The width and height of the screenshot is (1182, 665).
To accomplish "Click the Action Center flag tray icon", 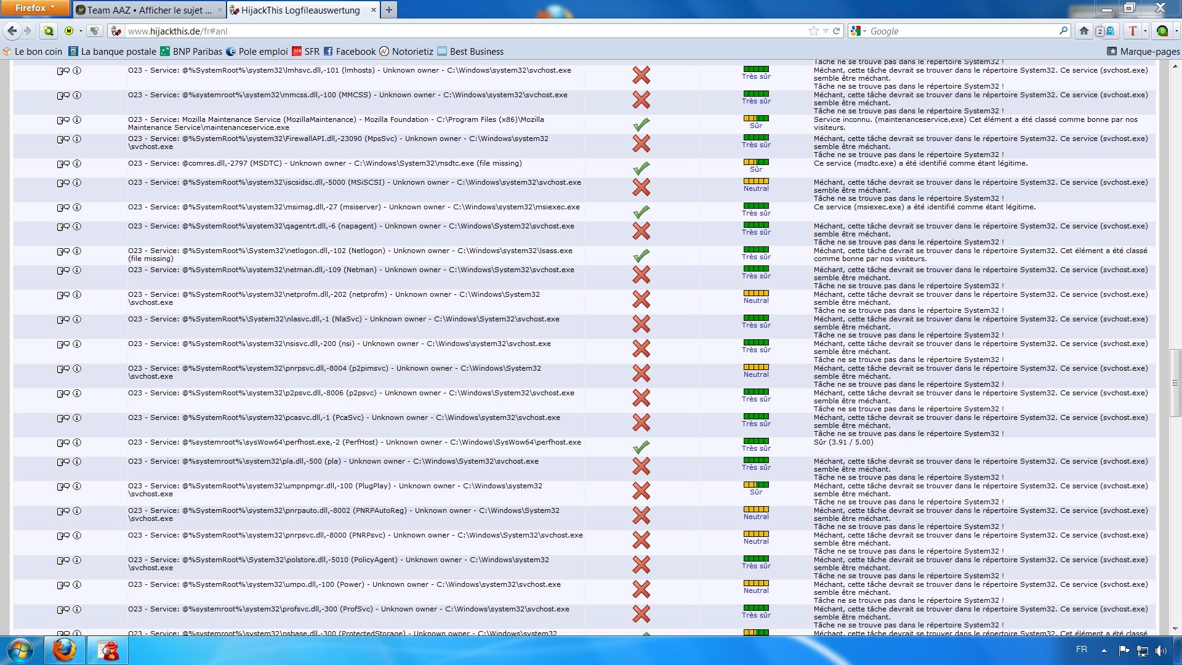I will coord(1124,650).
